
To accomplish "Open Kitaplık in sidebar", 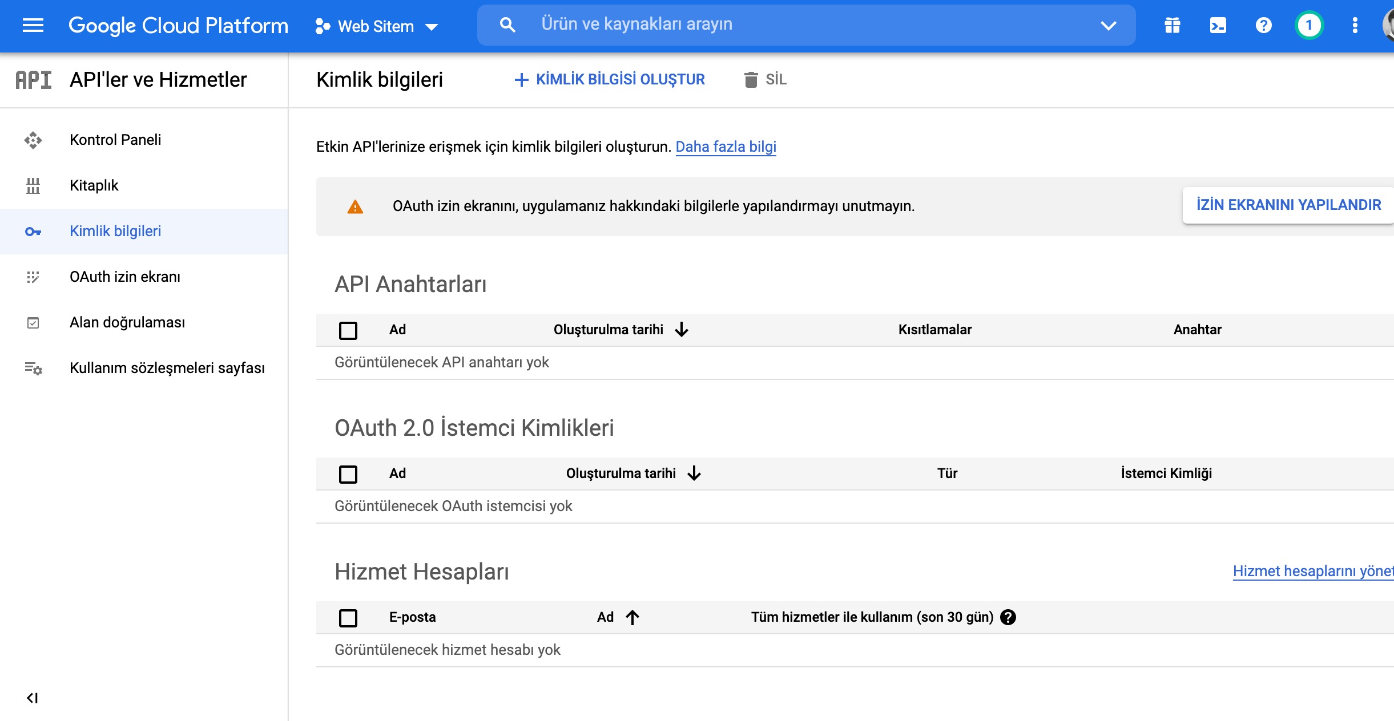I will click(144, 185).
